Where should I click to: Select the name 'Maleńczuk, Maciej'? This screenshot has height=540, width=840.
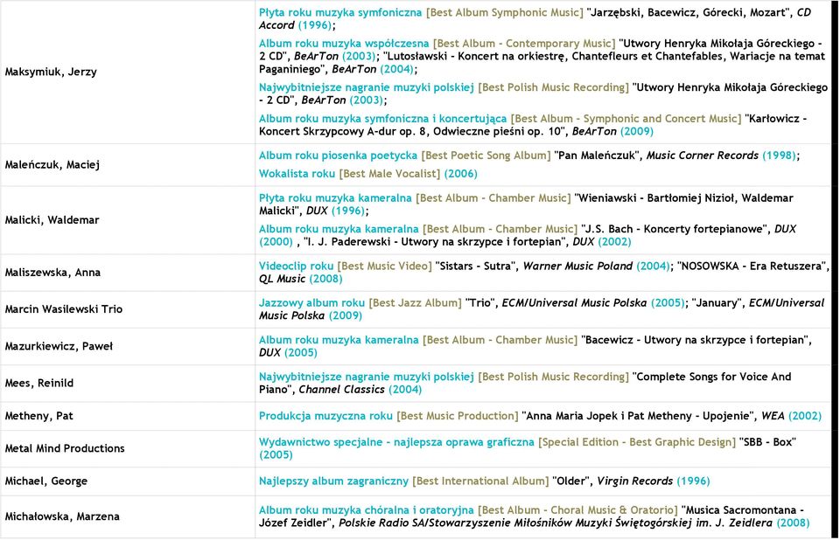pyautogui.click(x=52, y=165)
